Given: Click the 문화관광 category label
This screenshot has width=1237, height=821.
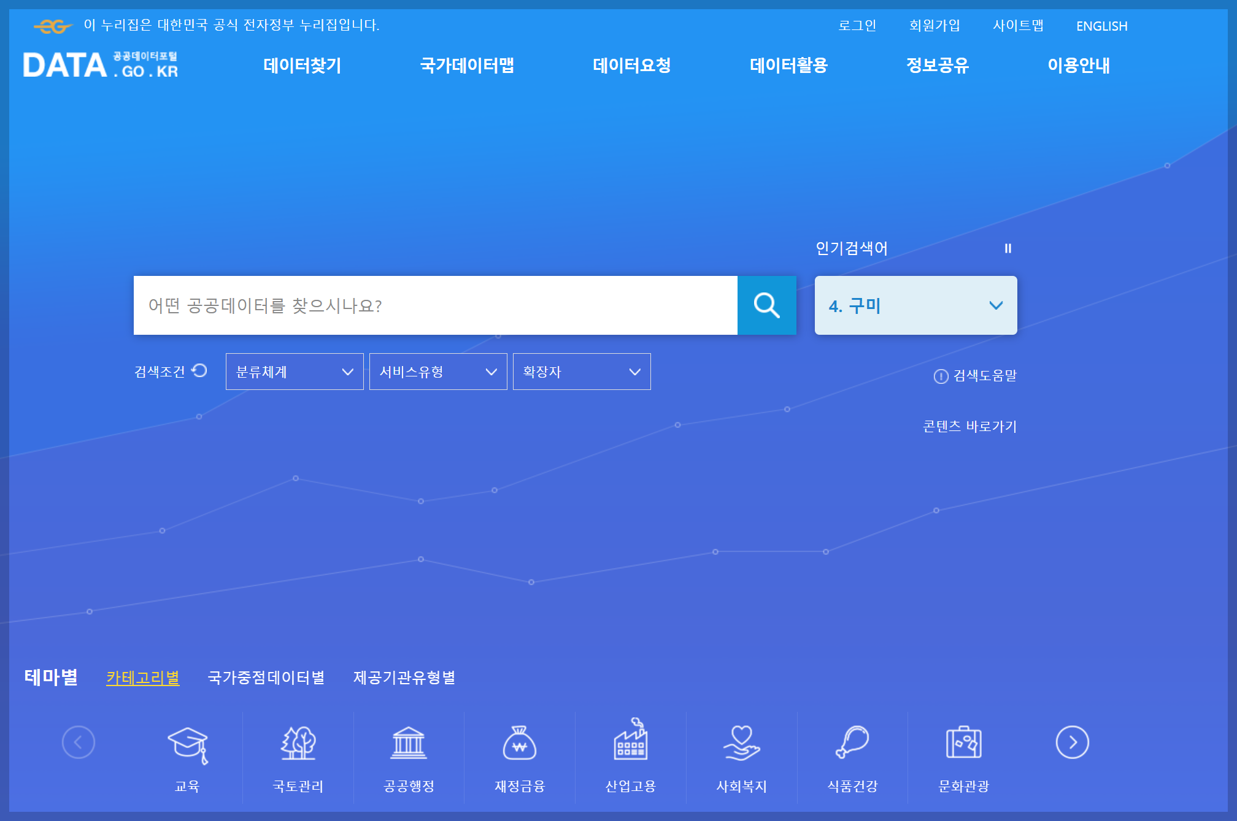Looking at the screenshot, I should coord(963,786).
